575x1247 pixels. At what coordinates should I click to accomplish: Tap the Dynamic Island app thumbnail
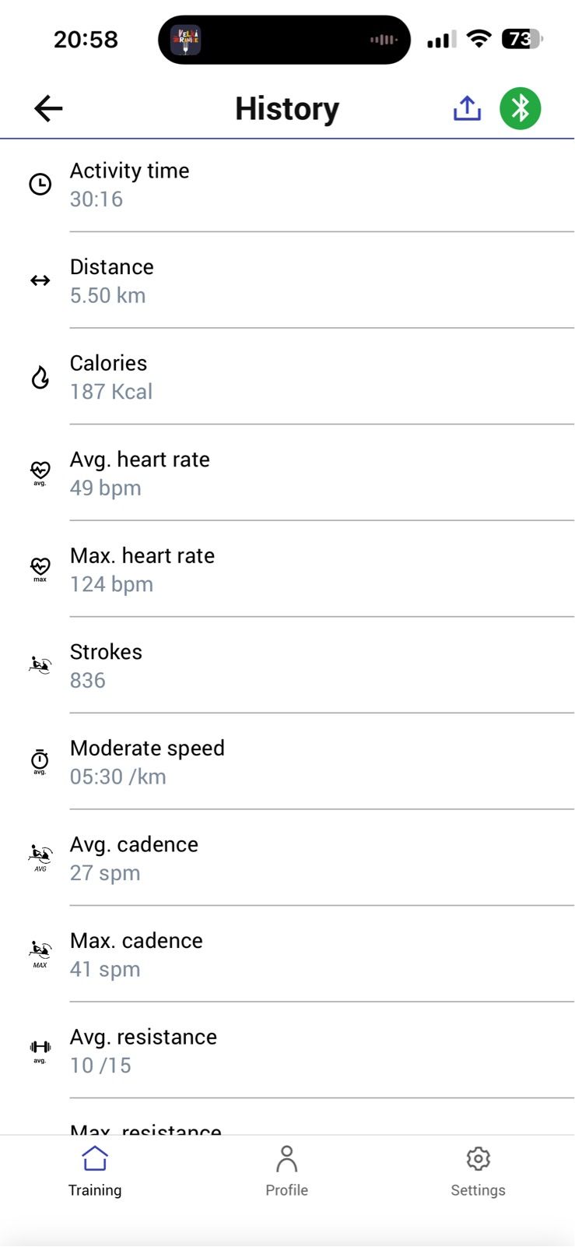click(186, 40)
